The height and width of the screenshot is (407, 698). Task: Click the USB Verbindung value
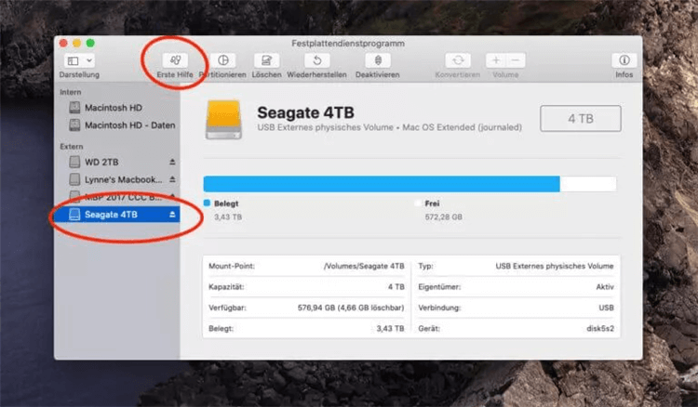click(x=606, y=308)
